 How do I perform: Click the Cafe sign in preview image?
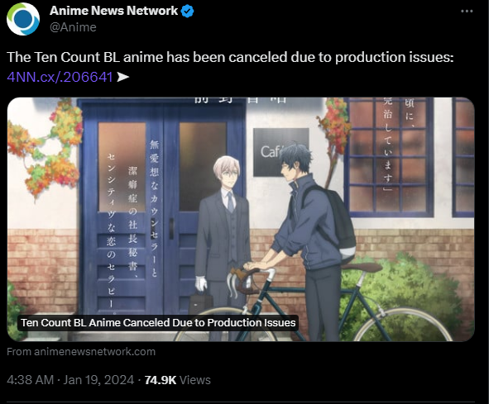pyautogui.click(x=281, y=152)
